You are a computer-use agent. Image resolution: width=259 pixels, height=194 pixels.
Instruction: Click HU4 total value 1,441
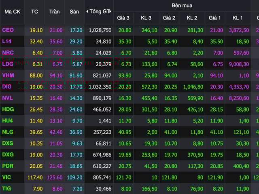click(105, 121)
